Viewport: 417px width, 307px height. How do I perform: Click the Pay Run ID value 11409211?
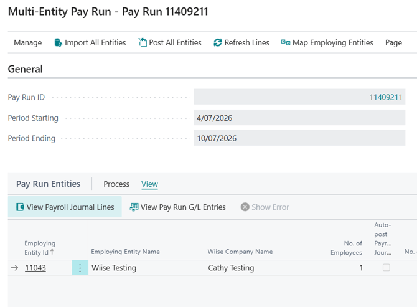coord(386,97)
